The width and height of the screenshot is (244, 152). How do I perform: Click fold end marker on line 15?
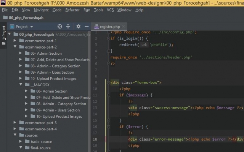[109, 120]
